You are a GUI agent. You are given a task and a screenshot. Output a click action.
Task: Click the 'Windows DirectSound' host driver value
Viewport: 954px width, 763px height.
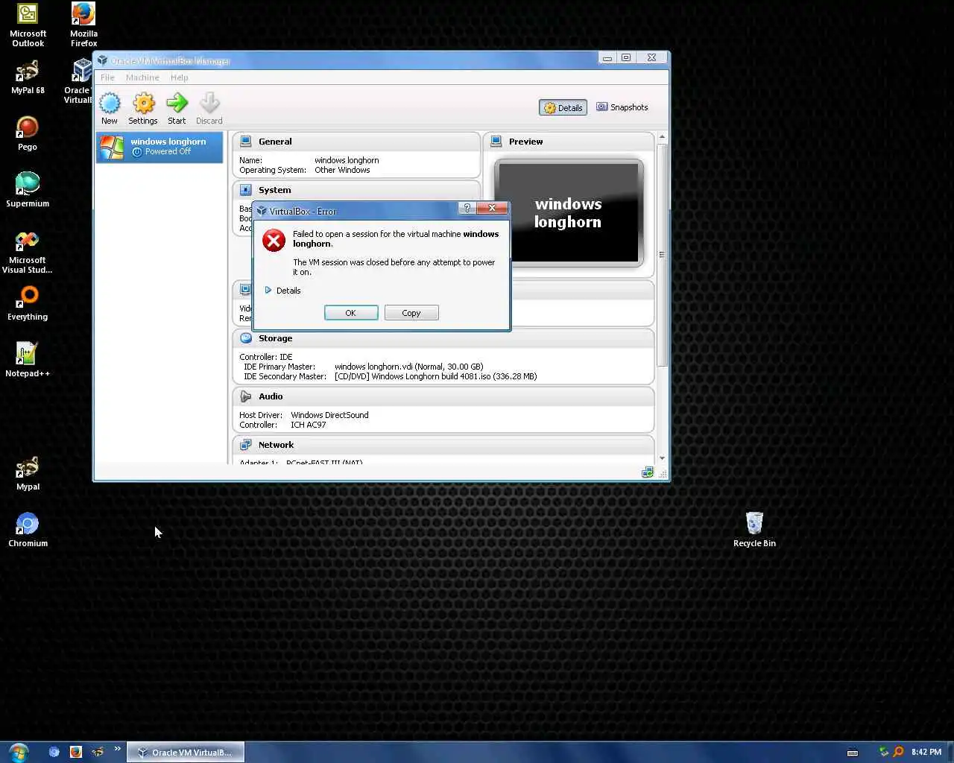pos(329,415)
